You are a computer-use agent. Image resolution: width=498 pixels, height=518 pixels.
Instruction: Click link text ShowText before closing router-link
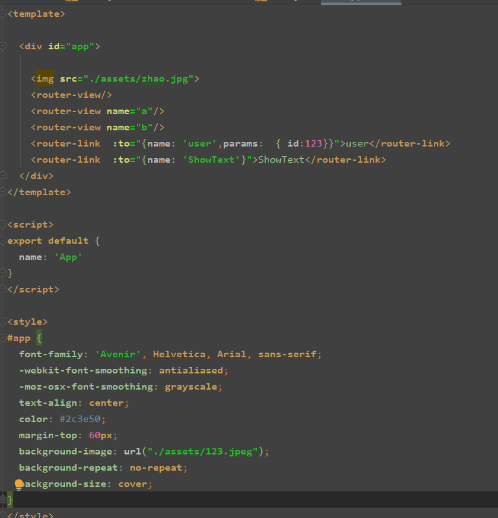click(281, 160)
